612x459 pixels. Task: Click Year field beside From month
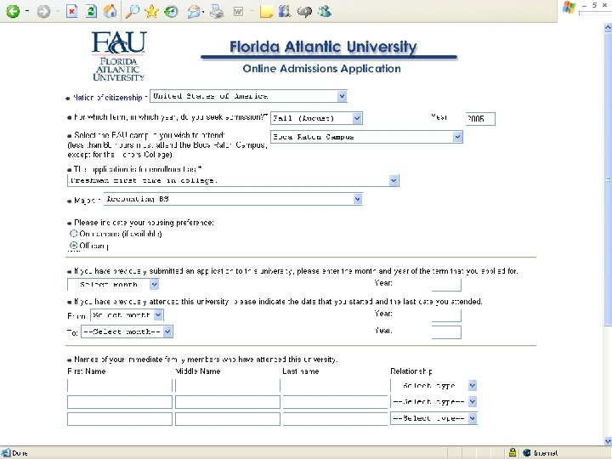click(x=446, y=315)
